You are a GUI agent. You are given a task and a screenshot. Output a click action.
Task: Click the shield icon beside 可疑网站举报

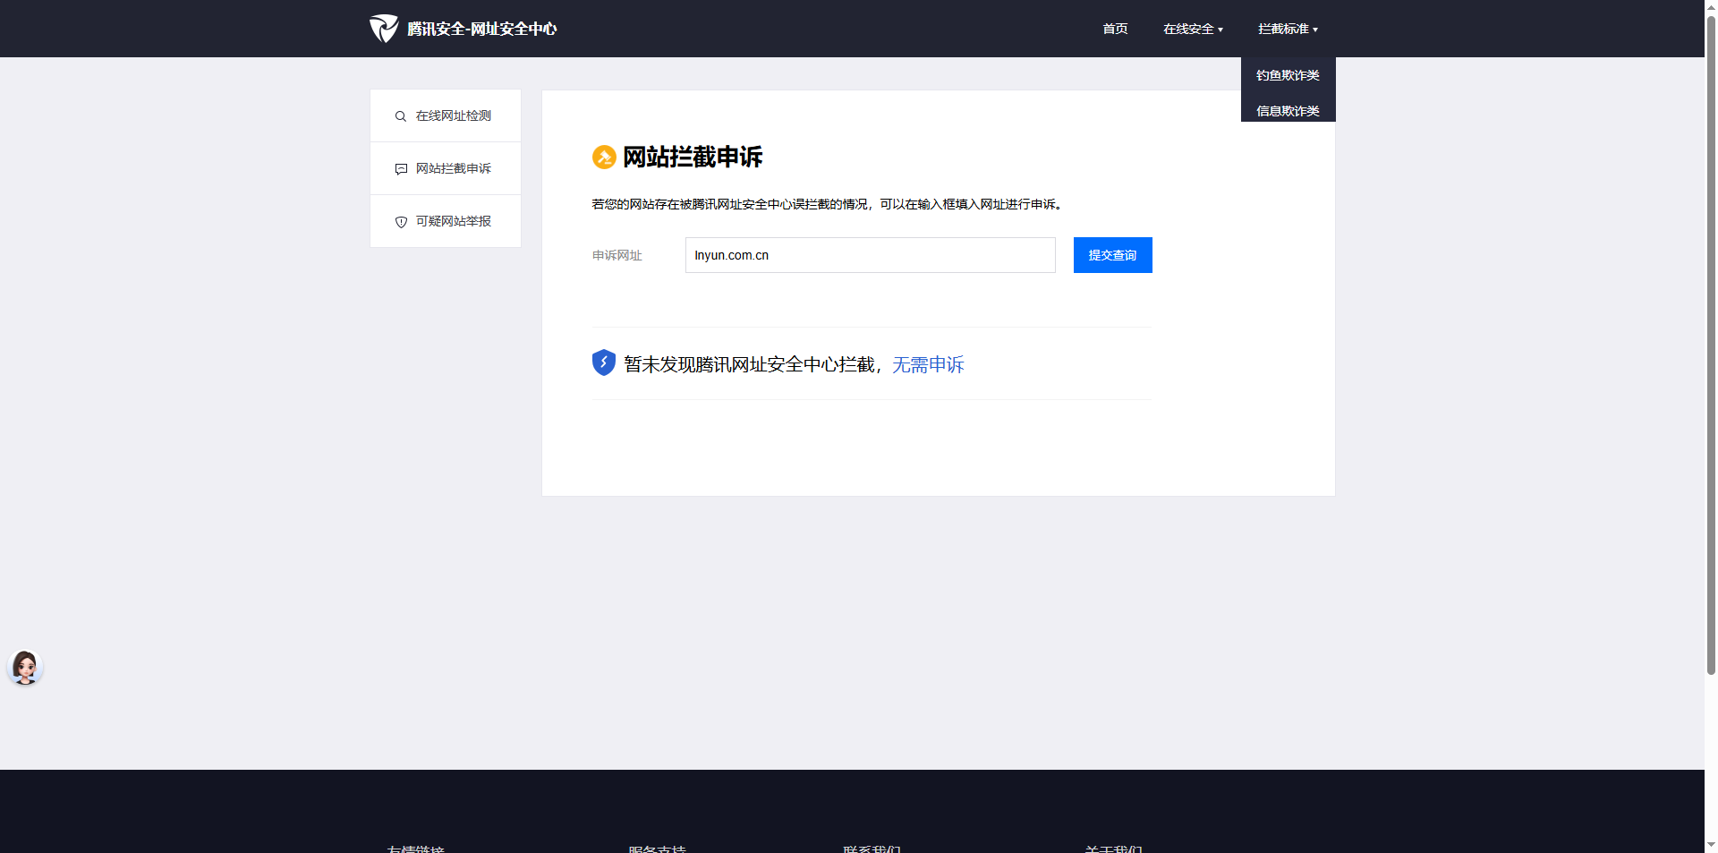point(401,222)
